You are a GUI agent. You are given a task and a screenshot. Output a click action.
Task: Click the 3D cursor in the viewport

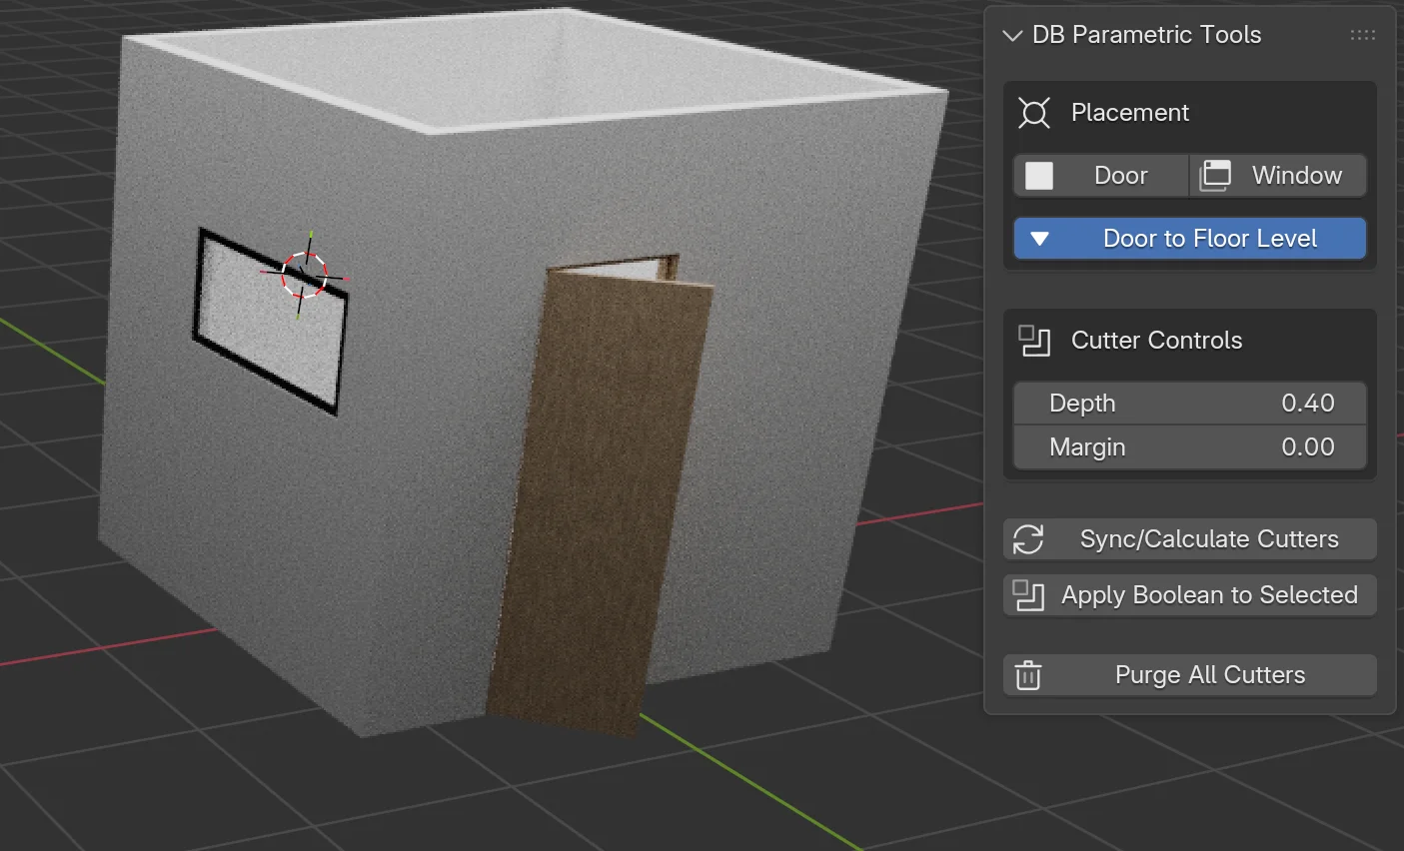[304, 275]
